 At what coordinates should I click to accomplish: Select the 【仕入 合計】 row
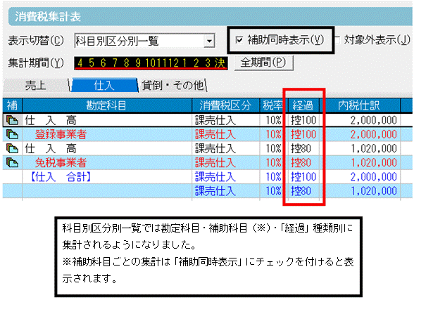[x=208, y=177]
